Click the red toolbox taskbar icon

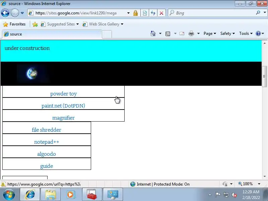pos(92,194)
